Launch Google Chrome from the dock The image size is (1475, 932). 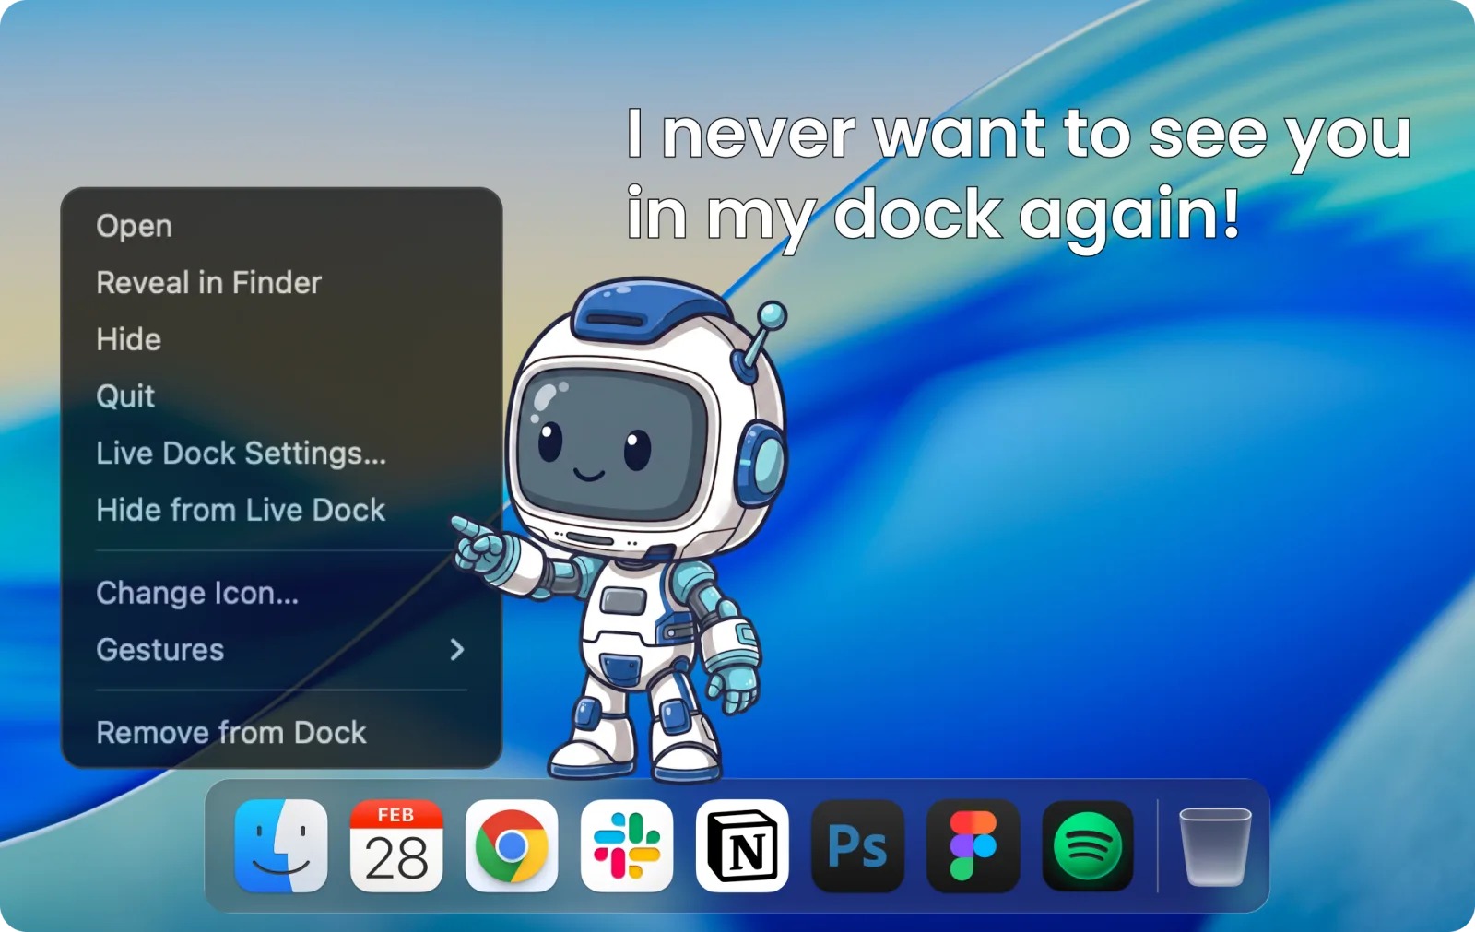coord(512,846)
